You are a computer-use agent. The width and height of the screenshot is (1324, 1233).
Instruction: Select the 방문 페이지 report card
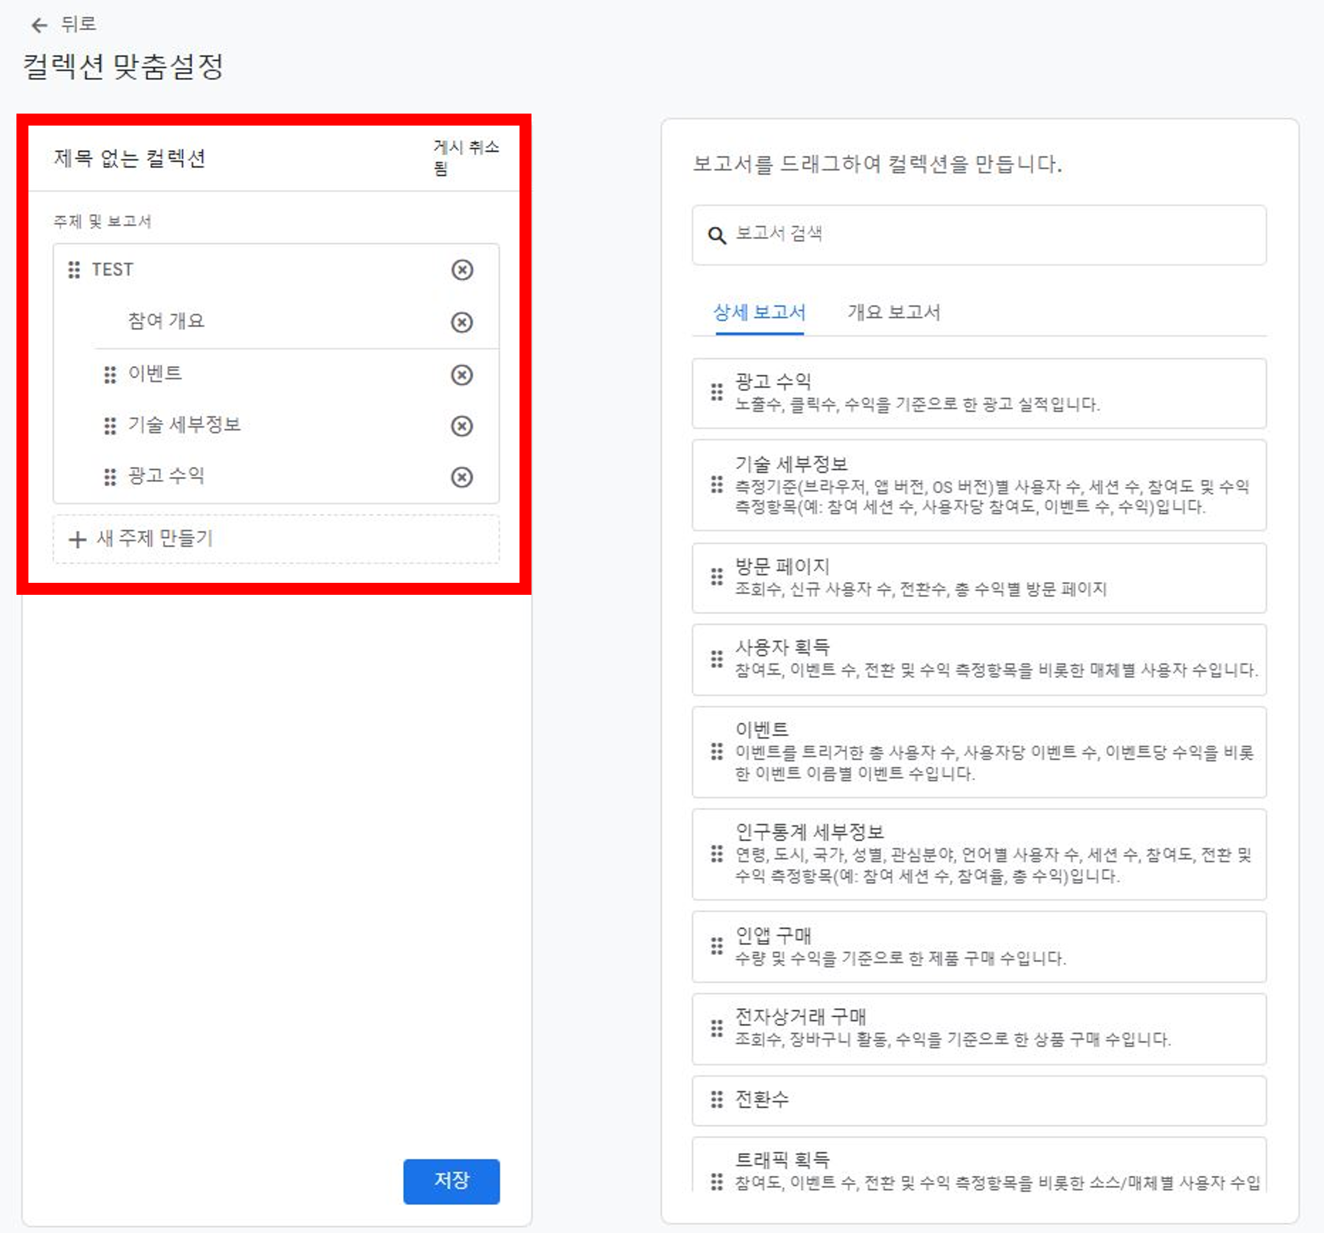click(x=979, y=577)
